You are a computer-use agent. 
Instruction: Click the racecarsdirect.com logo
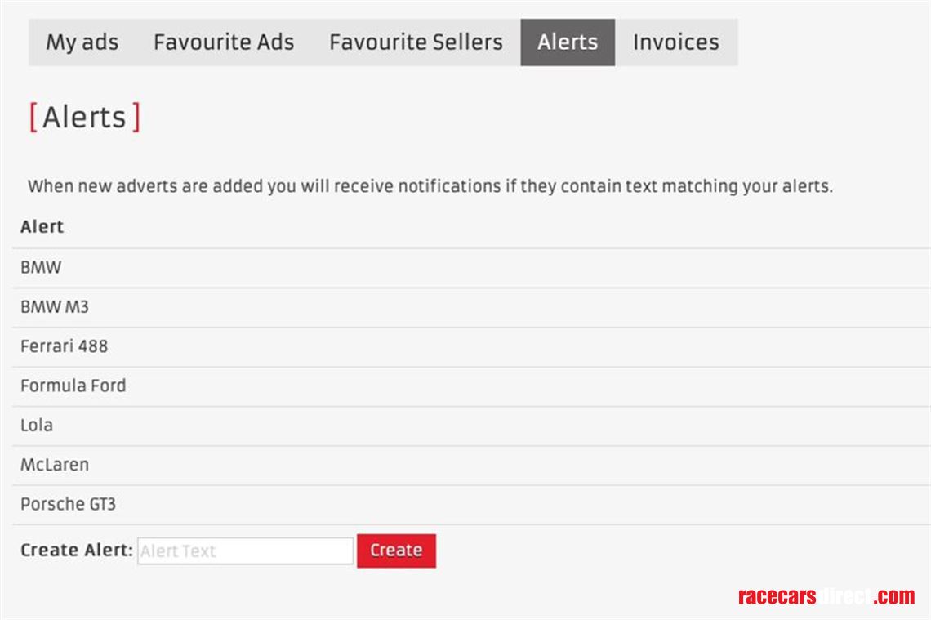point(826,596)
